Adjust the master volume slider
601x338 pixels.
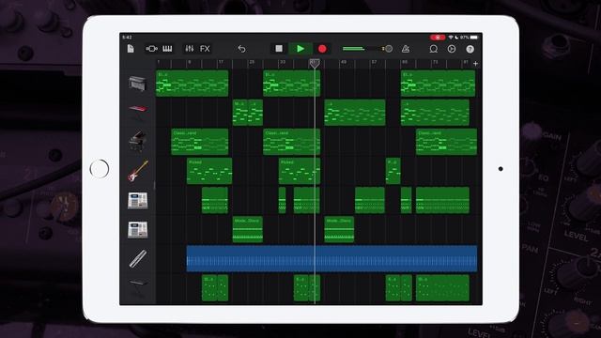[367, 49]
